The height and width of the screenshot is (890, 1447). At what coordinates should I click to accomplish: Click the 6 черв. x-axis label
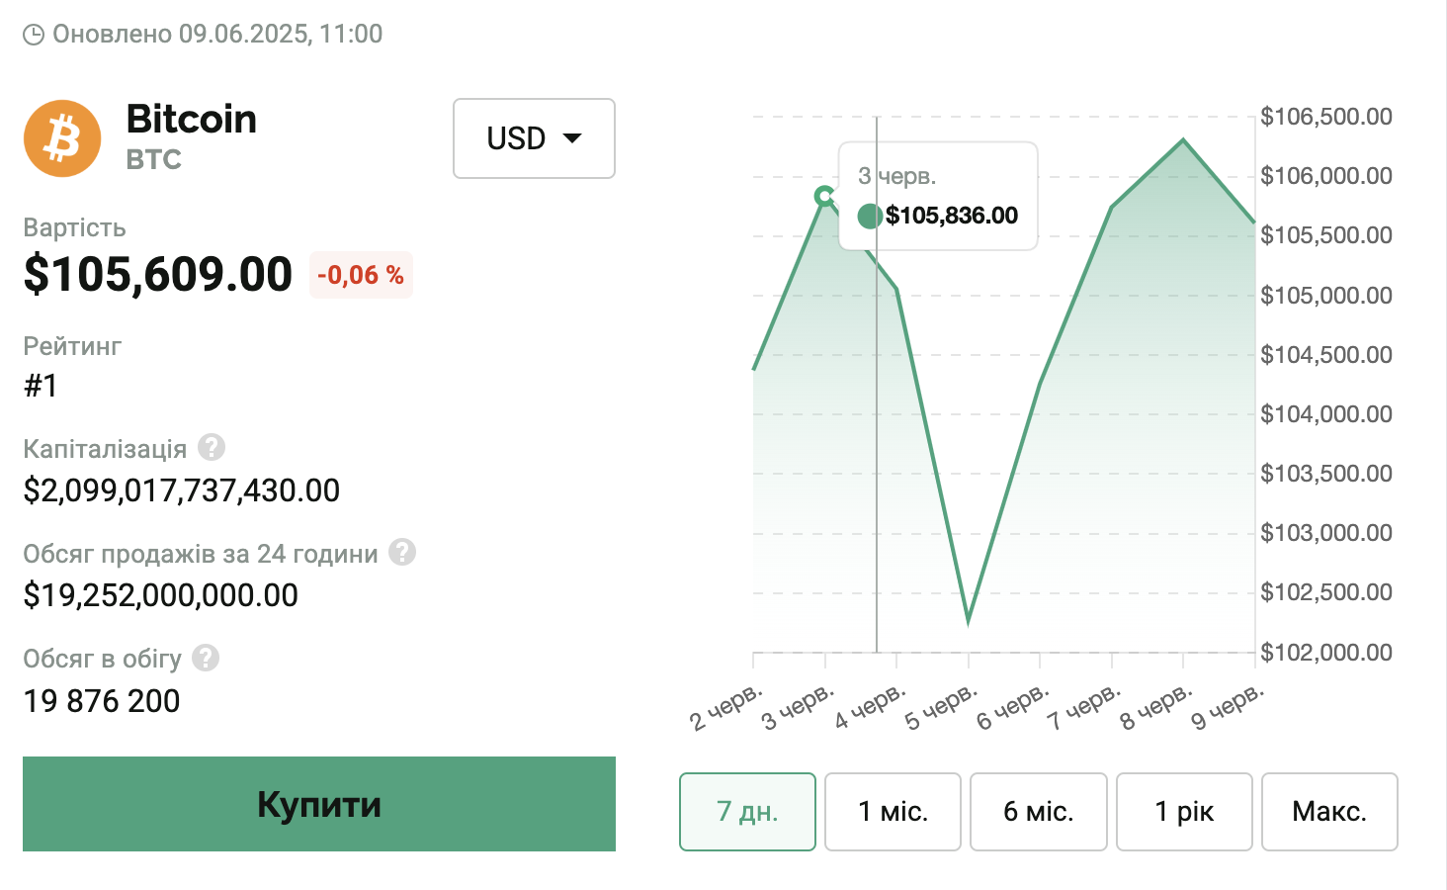pyautogui.click(x=1013, y=706)
